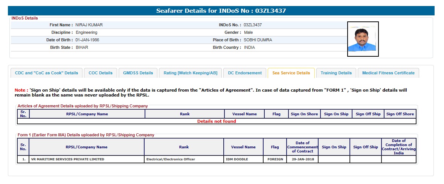Click the Seafarer Details title bar
This screenshot has width=444, height=184.
click(x=221, y=11)
